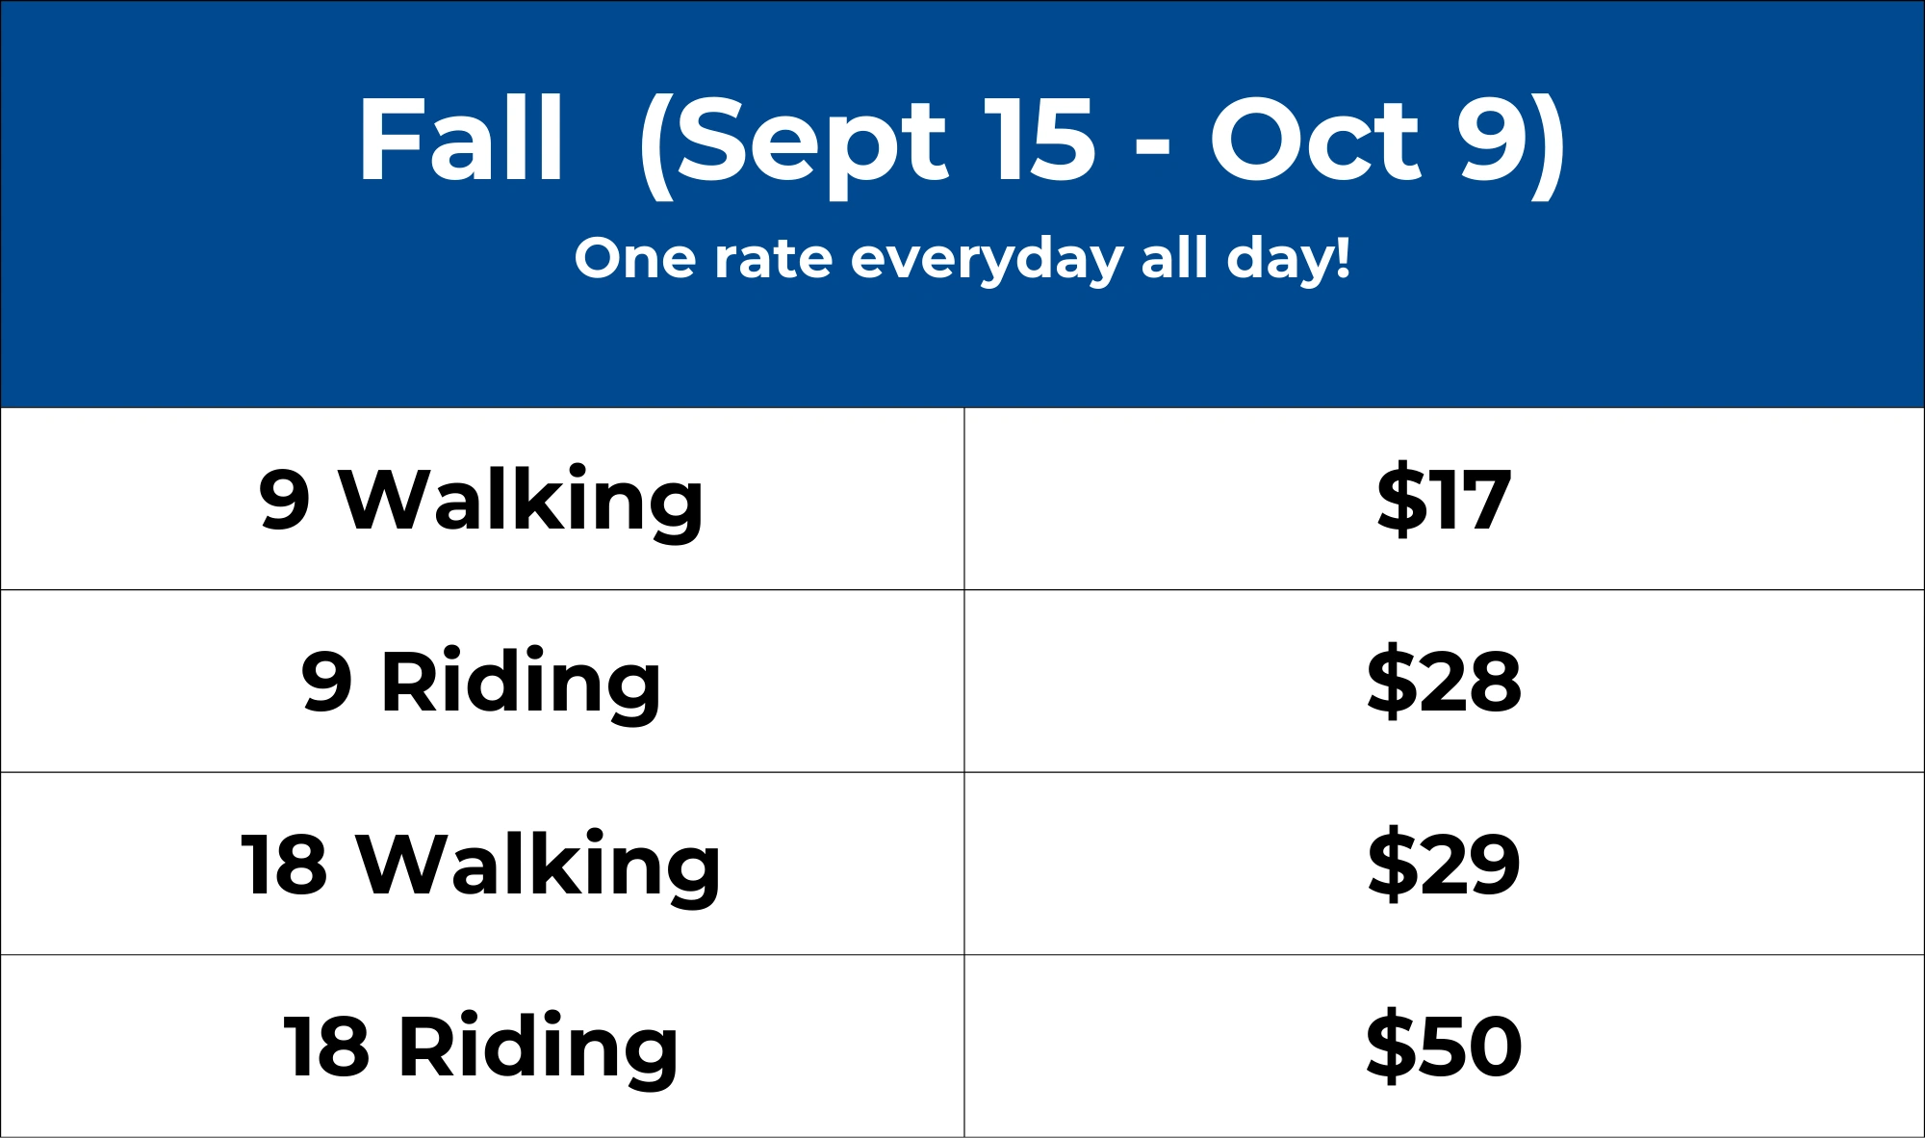Click the number 9 in '9 Riding'
Image resolution: width=1925 pixels, height=1138 pixels.
(326, 682)
